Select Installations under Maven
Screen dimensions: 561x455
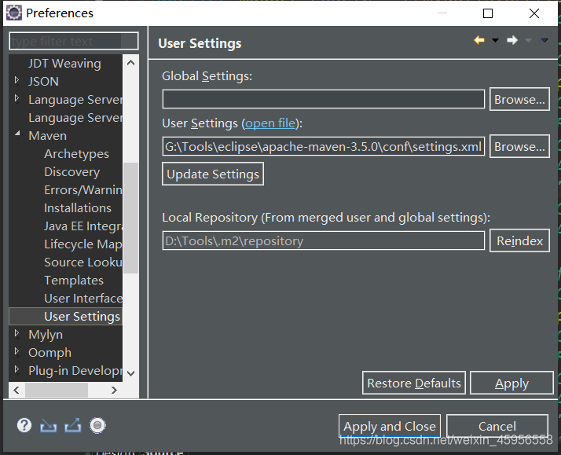click(x=78, y=208)
